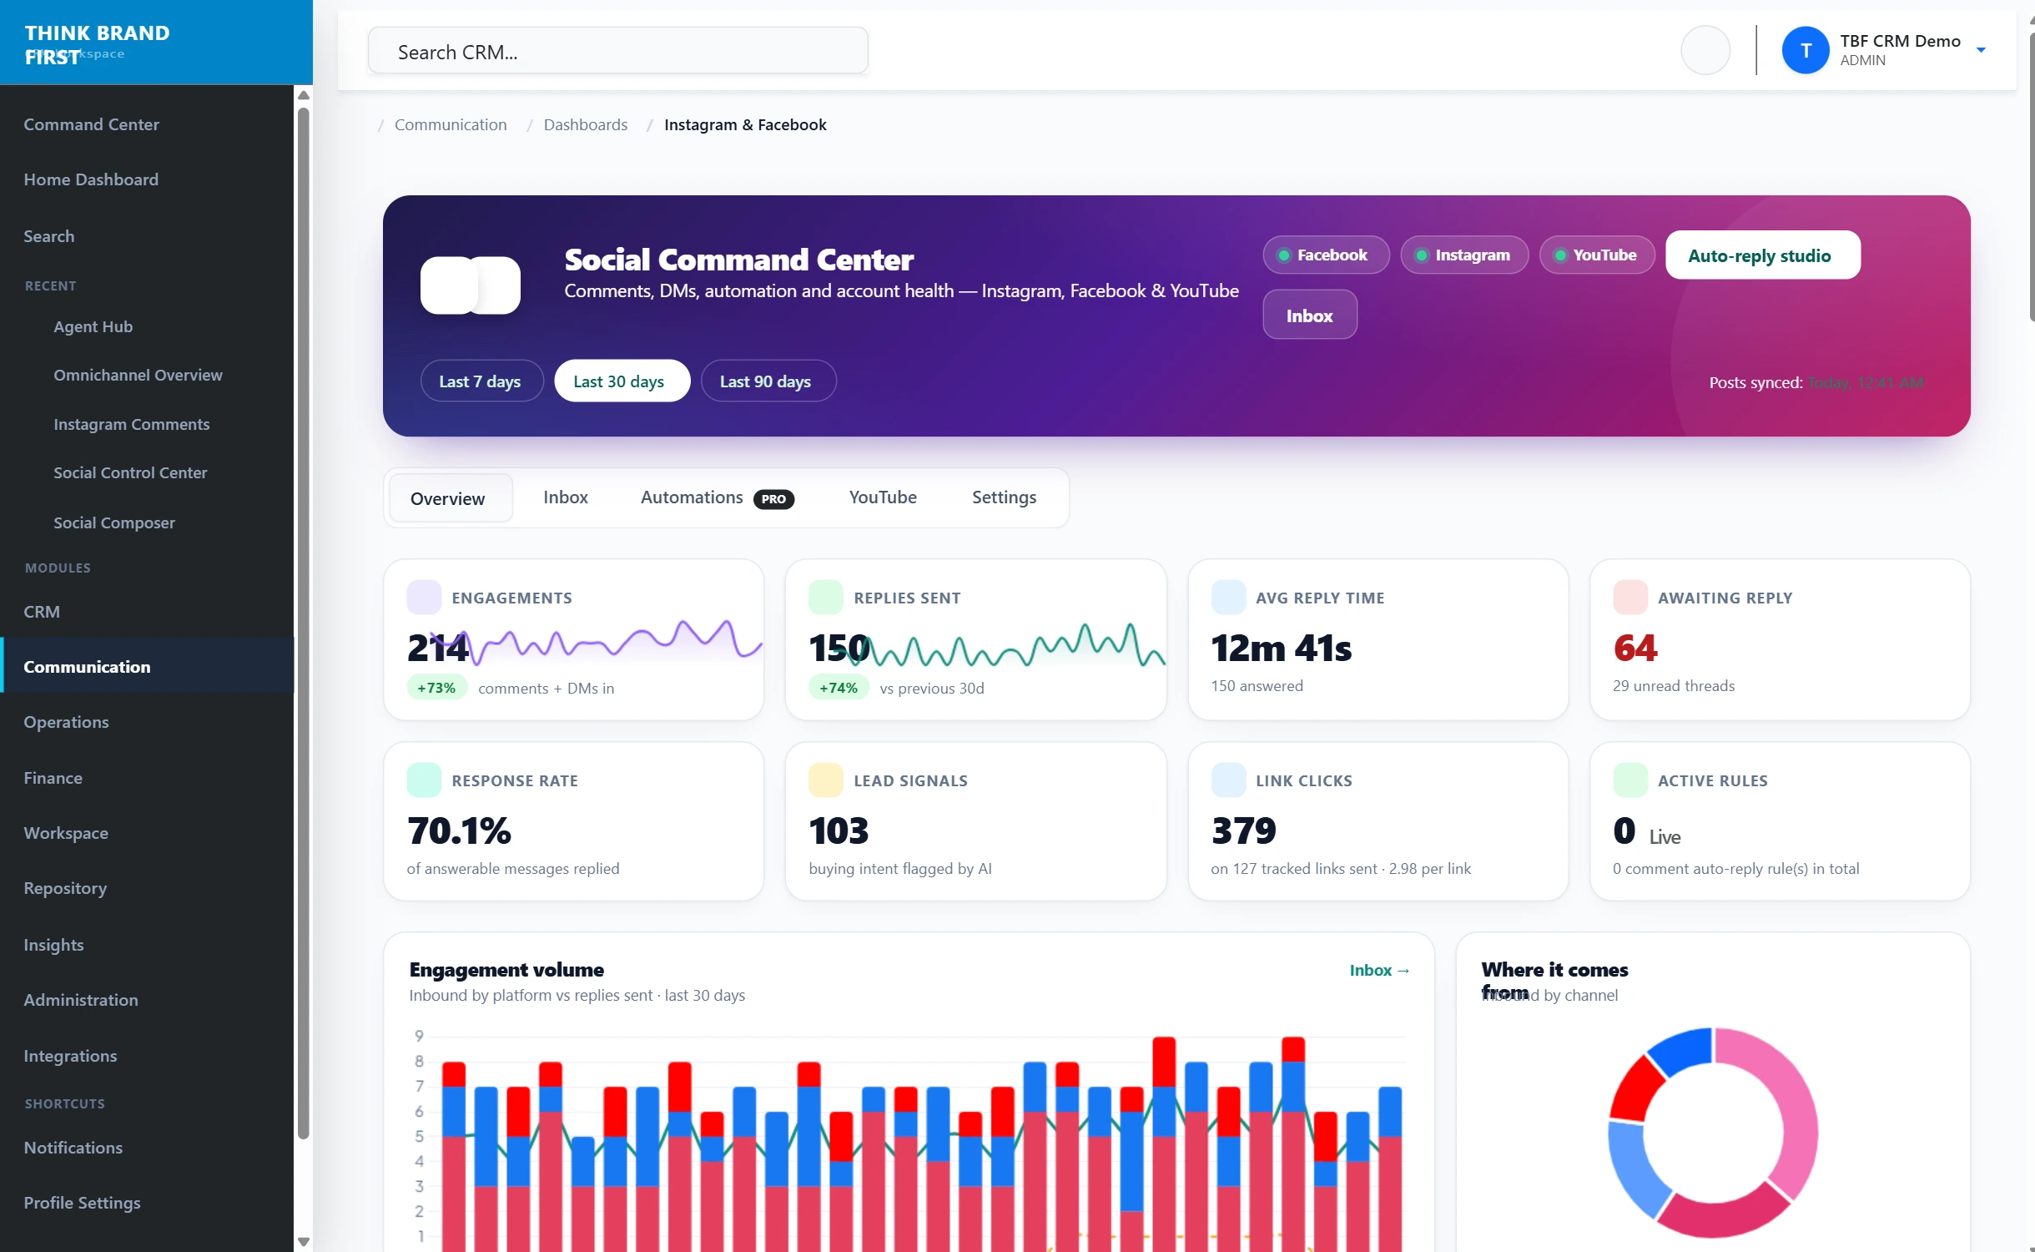Open the TBF CRM Demo account dropdown arrow
The width and height of the screenshot is (2035, 1252).
[1981, 50]
